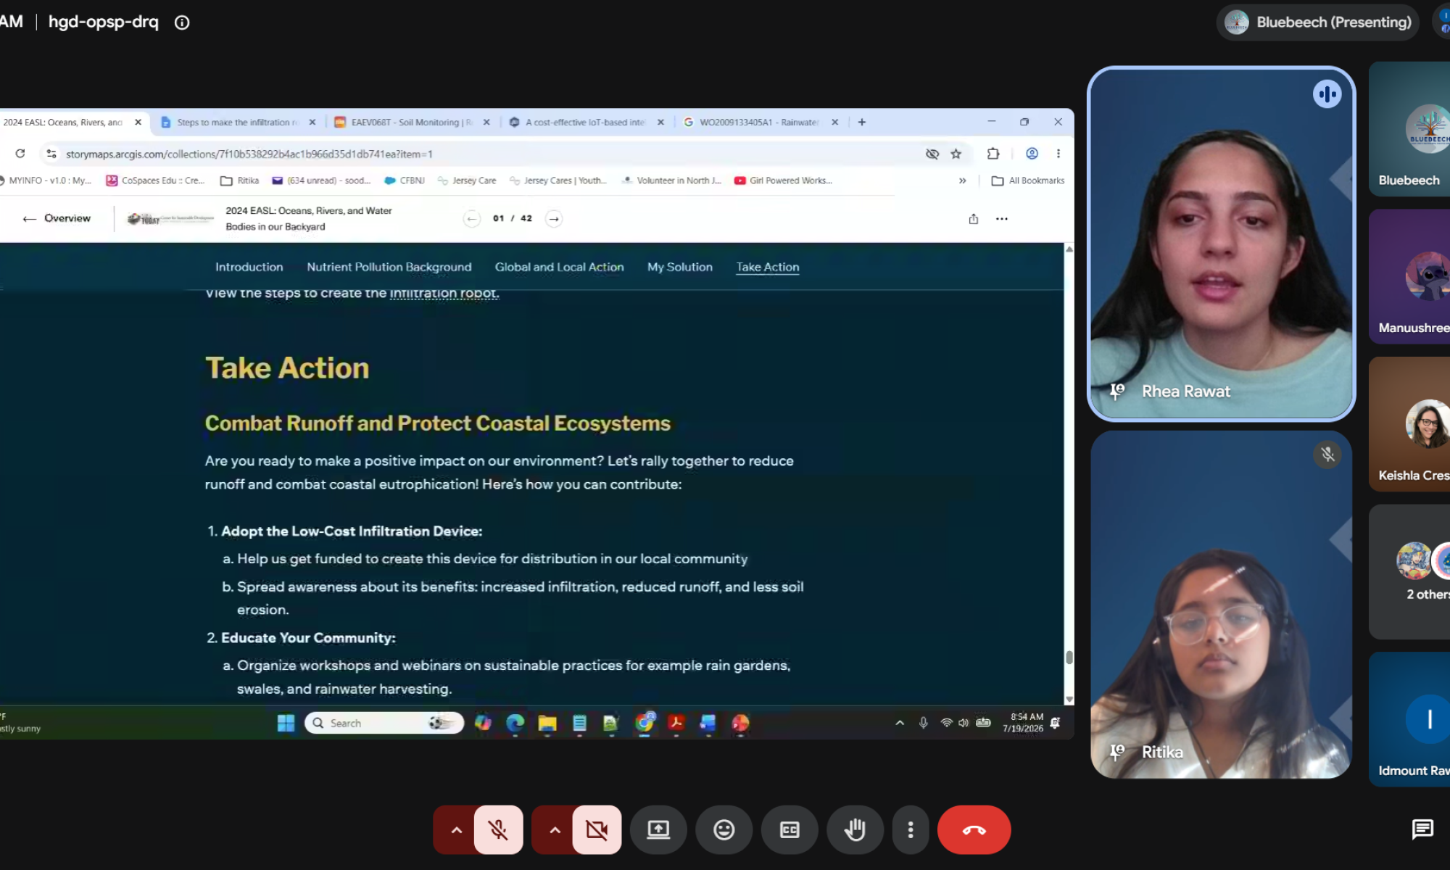This screenshot has width=1450, height=870.
Task: Open the emoji reactions button
Action: [724, 829]
